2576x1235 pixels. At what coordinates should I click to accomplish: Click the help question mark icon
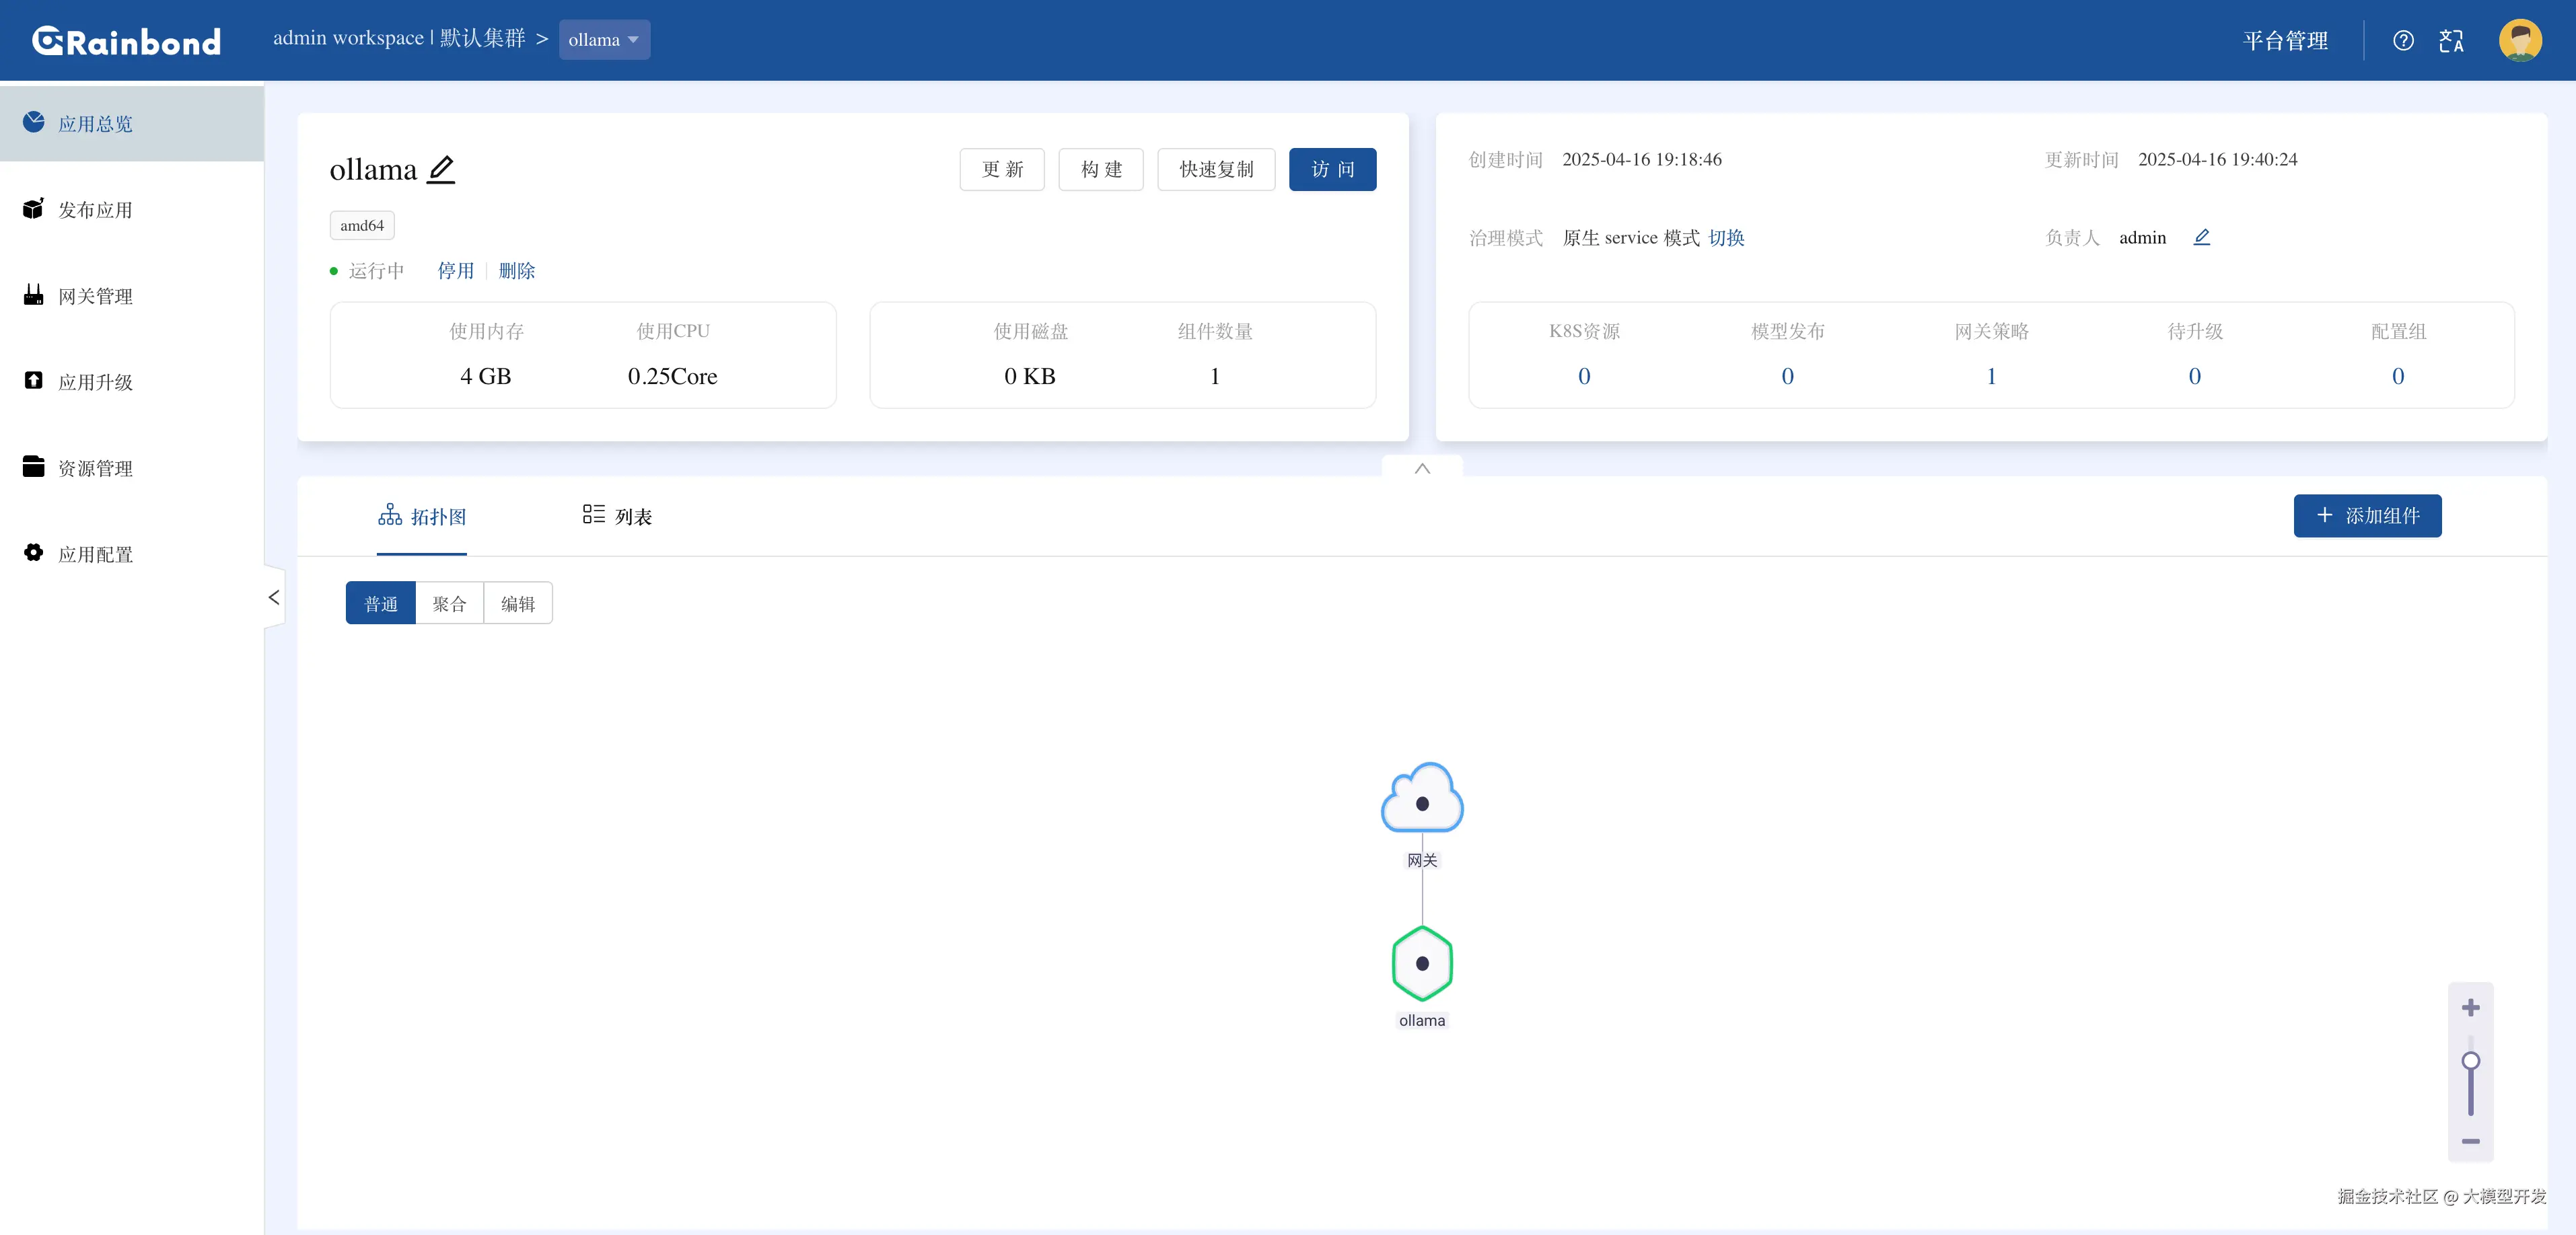(2403, 41)
